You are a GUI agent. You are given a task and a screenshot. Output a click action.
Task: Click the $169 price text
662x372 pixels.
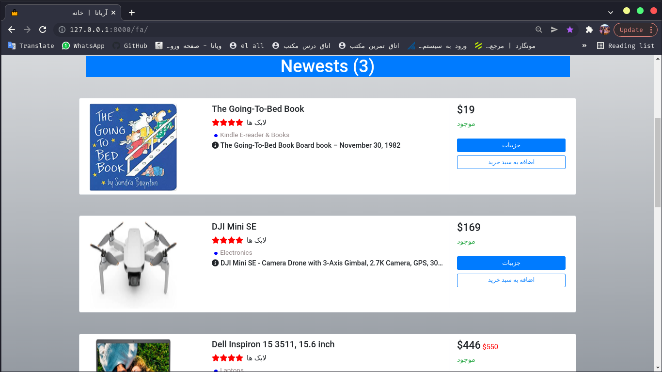tap(469, 227)
